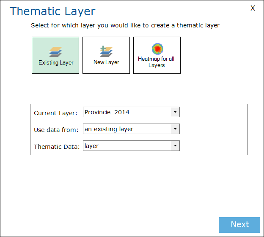
Task: Open the Thematic Data dropdown arrow
Action: click(x=175, y=145)
